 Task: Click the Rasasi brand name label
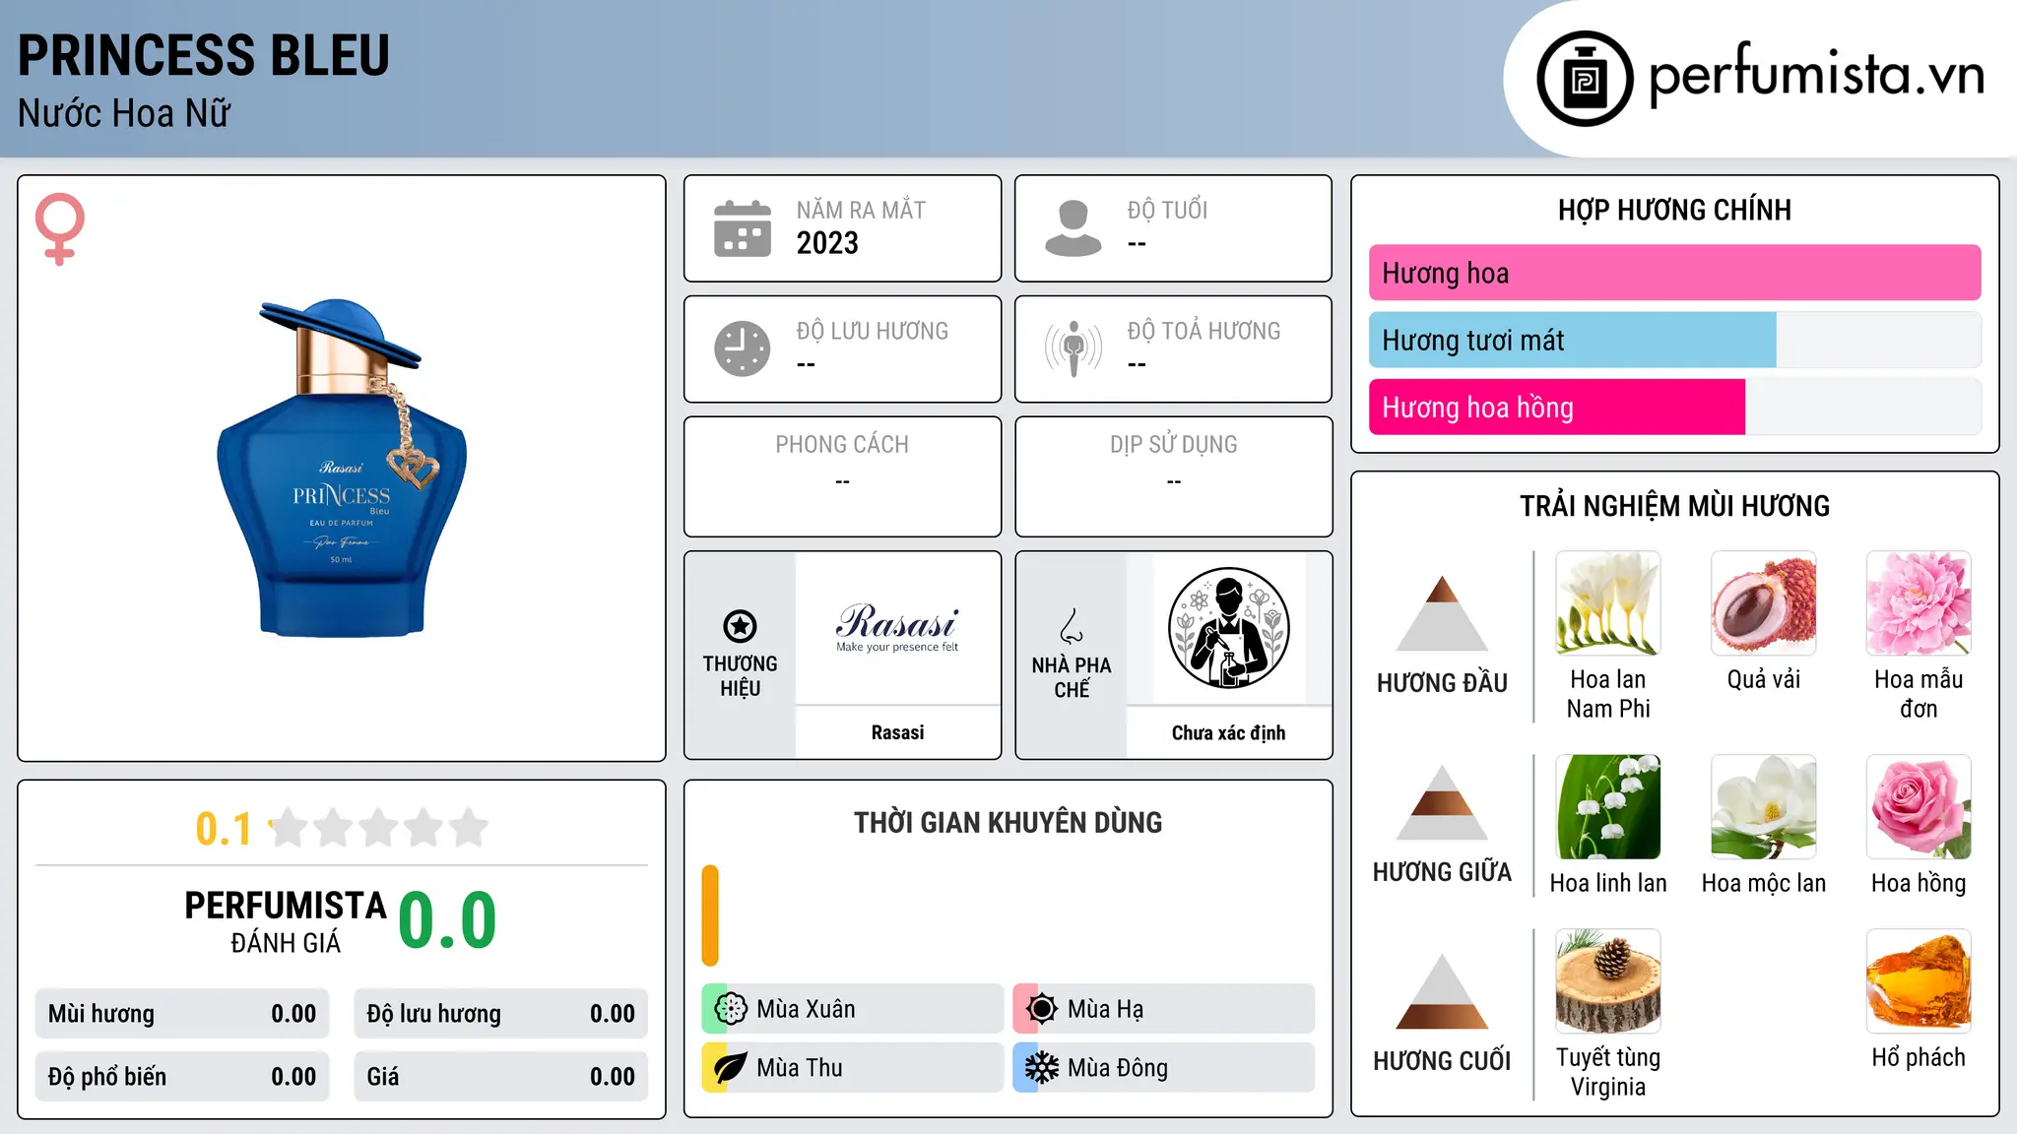pos(897,732)
